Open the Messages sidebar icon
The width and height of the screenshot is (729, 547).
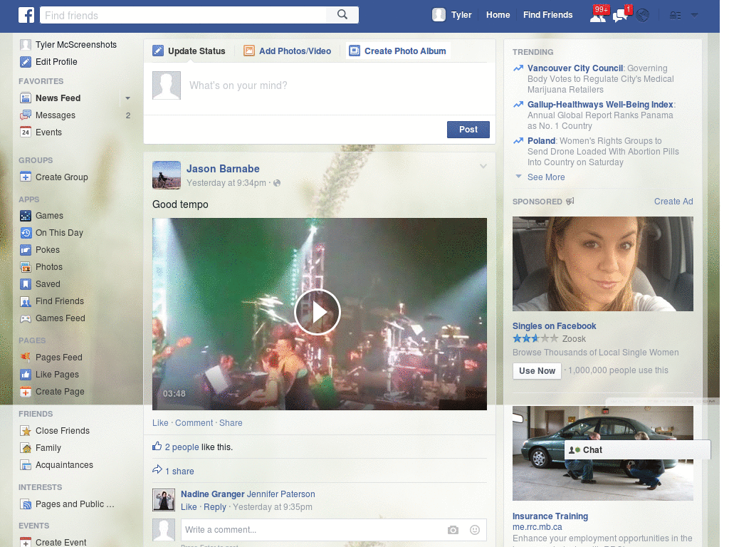tap(26, 115)
